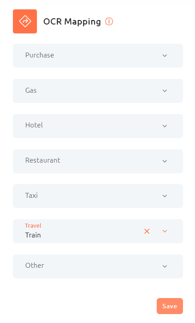Clear the Train selection with the X
The image size is (195, 323).
[147, 231]
